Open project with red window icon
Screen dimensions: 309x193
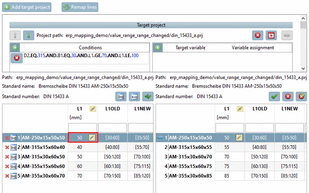(271, 35)
